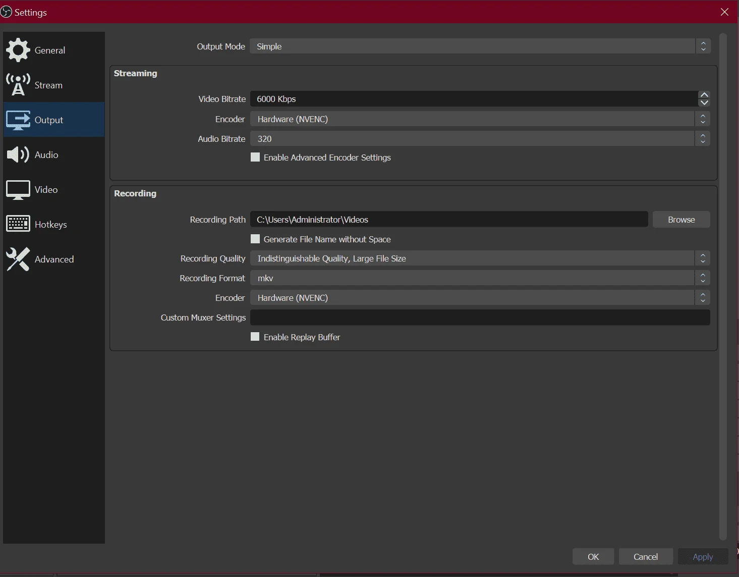Click the Recording Path label
The image size is (739, 577).
pos(218,220)
